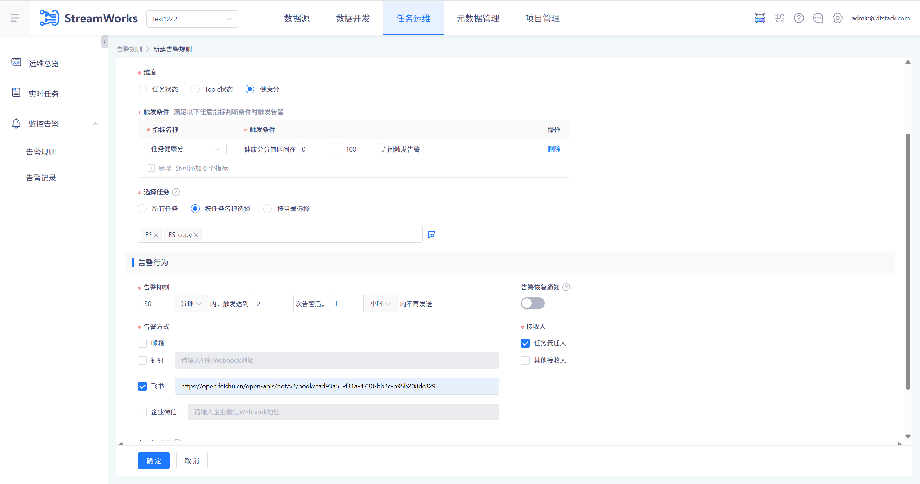Select the 健康分 radio button
Image resolution: width=920 pixels, height=484 pixels.
pos(250,89)
